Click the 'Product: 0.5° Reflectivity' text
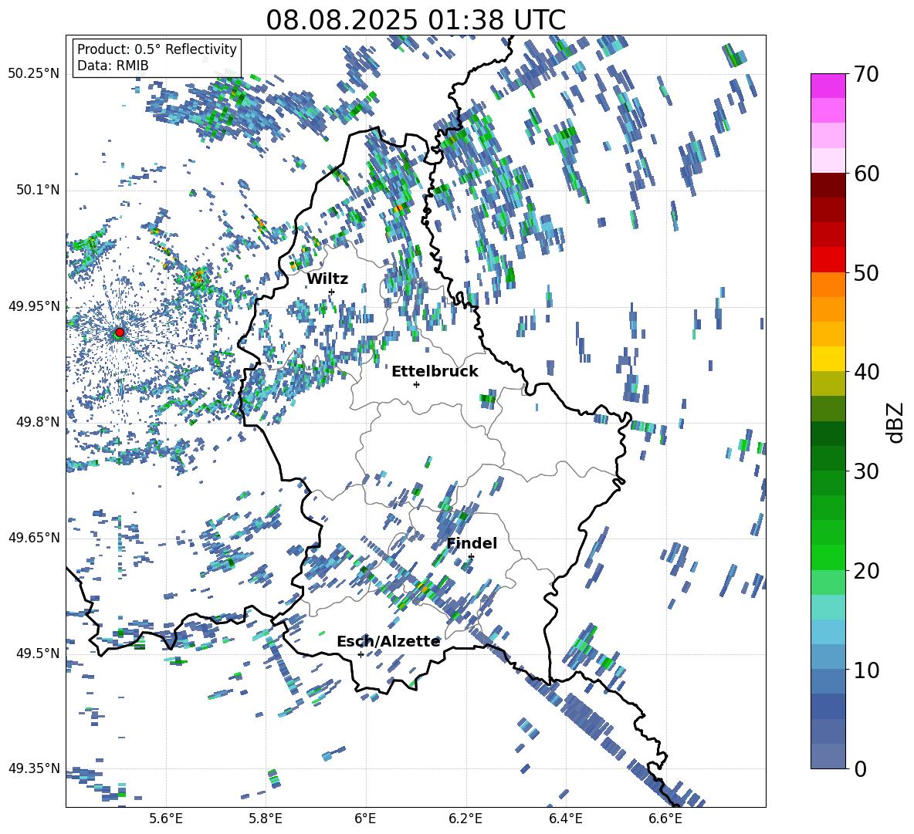 click(157, 49)
